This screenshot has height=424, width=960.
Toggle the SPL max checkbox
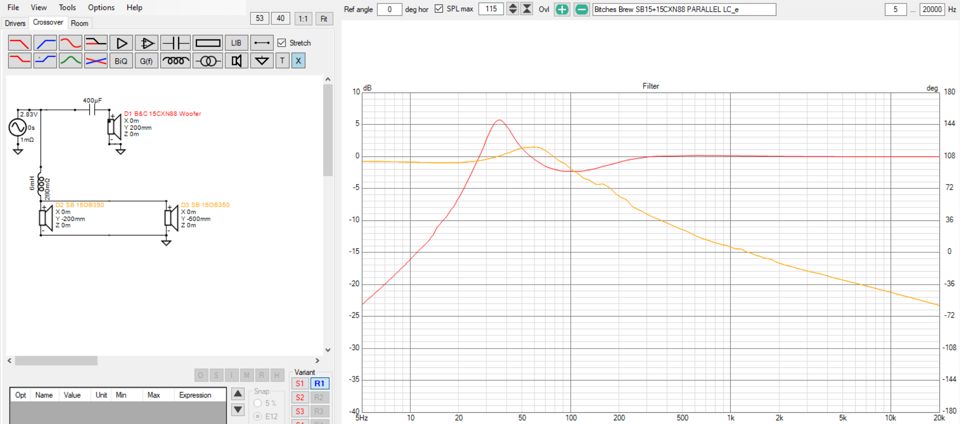[x=439, y=9]
